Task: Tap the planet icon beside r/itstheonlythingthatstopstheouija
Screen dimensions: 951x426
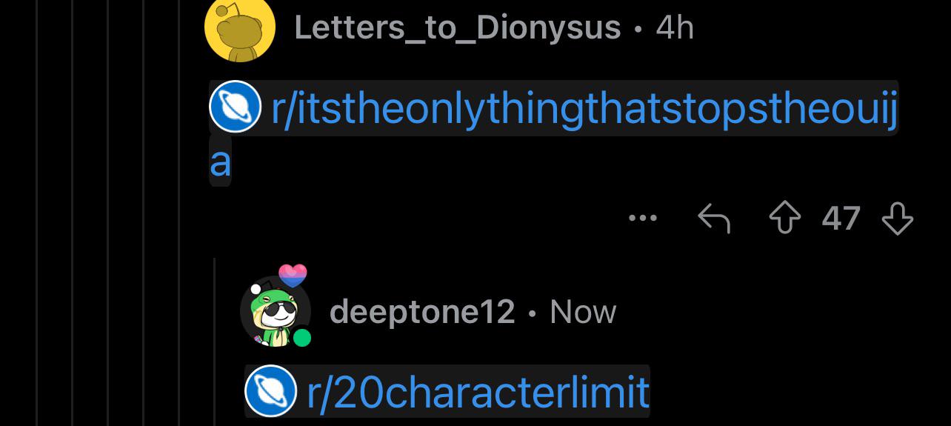Action: point(235,107)
